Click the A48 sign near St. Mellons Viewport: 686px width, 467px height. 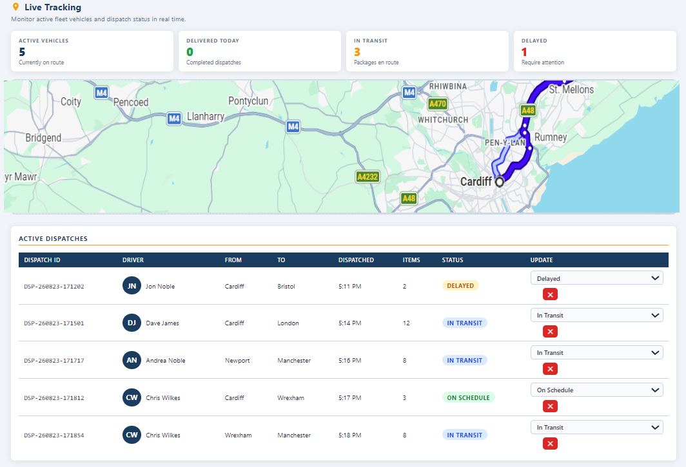click(528, 110)
